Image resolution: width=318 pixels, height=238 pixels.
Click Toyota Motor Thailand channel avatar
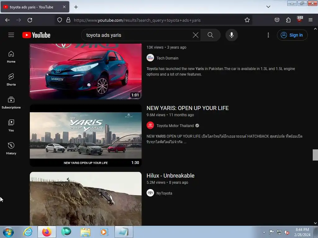tap(150, 126)
